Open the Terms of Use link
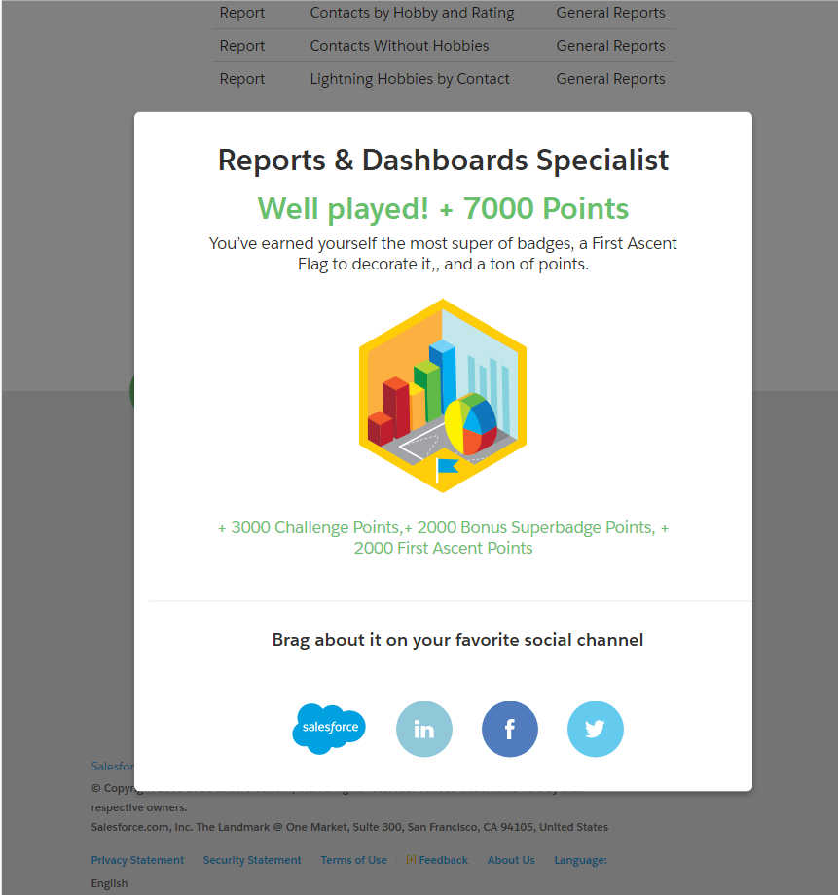This screenshot has height=895, width=838. pyautogui.click(x=353, y=860)
